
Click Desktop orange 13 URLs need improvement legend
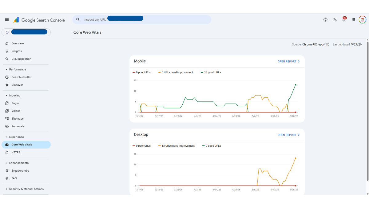177,146
